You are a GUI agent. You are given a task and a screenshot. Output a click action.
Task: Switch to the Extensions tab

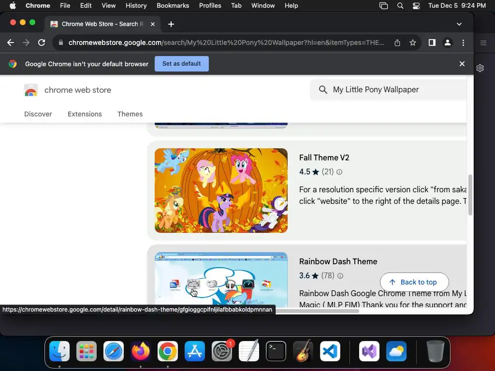85,114
